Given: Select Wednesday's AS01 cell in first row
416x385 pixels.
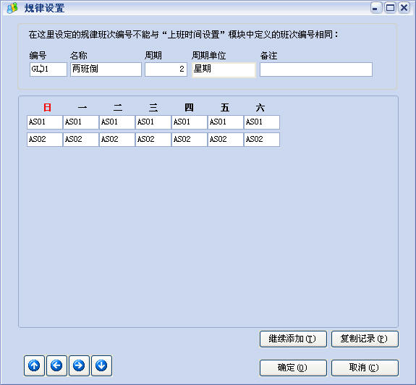Looking at the screenshot, I should tap(153, 122).
